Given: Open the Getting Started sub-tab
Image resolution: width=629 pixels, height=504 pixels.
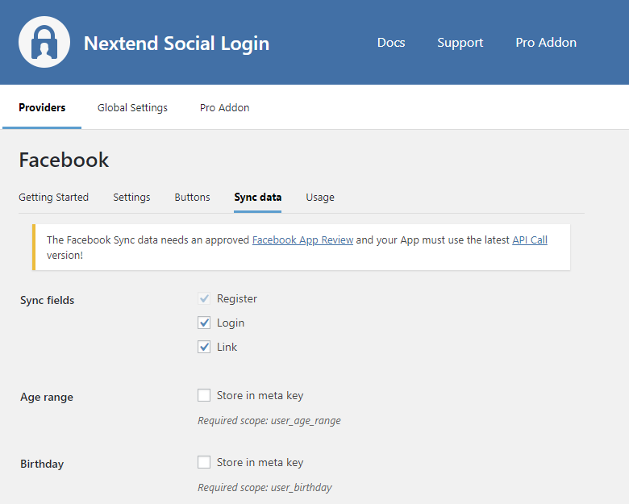Looking at the screenshot, I should click(53, 197).
